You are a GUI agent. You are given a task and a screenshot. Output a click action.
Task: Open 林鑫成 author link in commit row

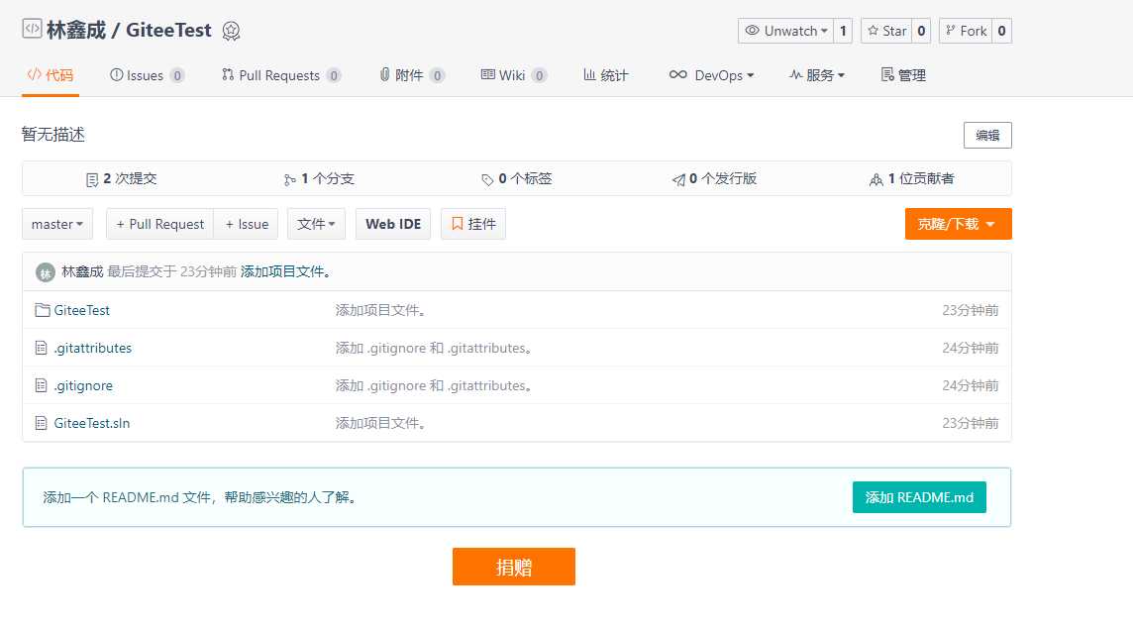(x=82, y=271)
